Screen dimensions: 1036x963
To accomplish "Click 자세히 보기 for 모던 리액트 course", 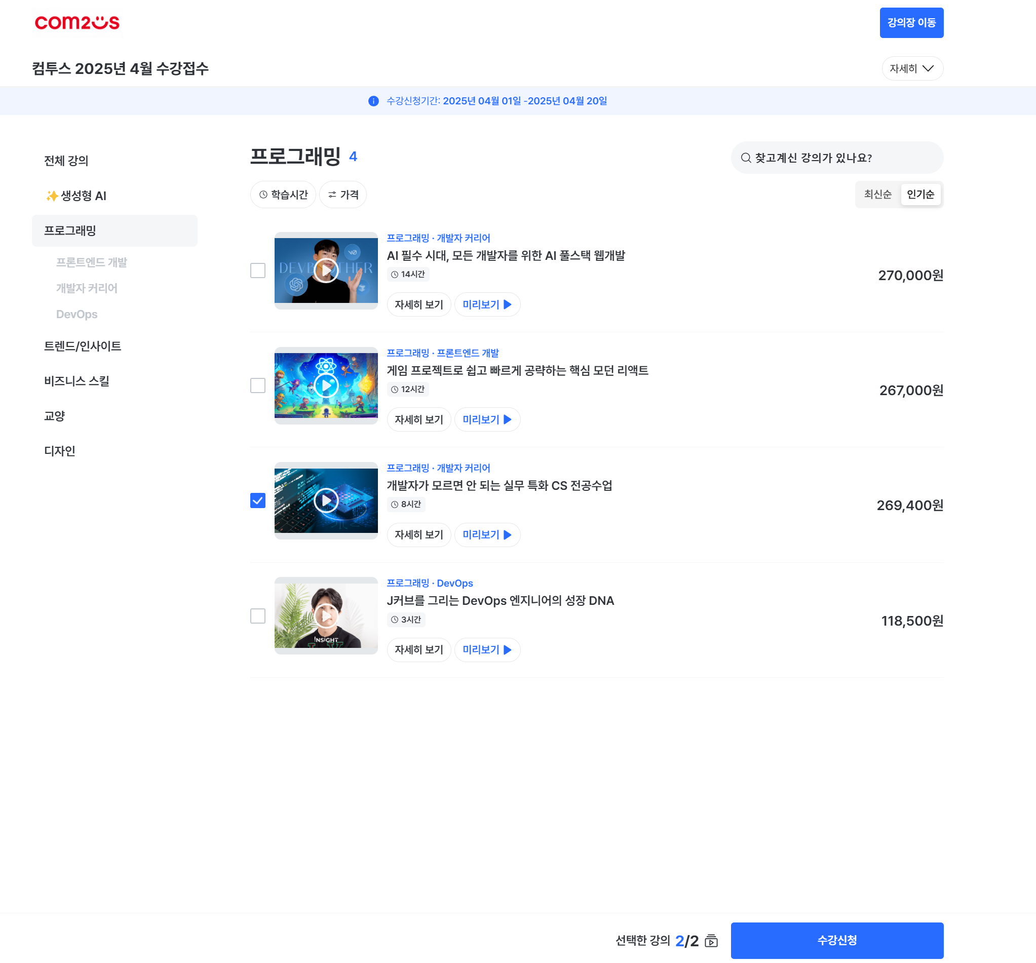I will [418, 419].
